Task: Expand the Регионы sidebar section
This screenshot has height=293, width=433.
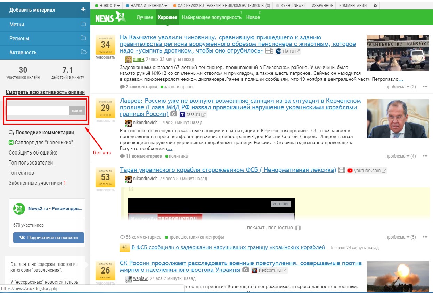Action: [x=45, y=38]
